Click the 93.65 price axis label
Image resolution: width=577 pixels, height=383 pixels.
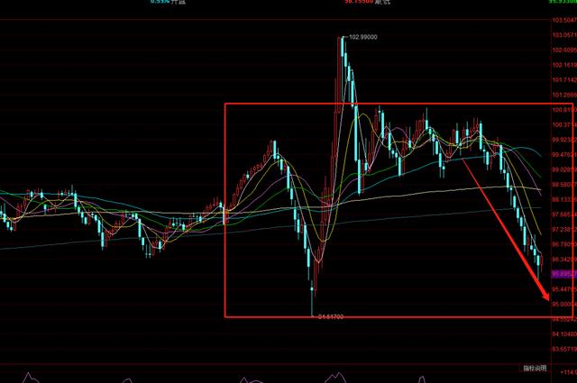point(564,349)
